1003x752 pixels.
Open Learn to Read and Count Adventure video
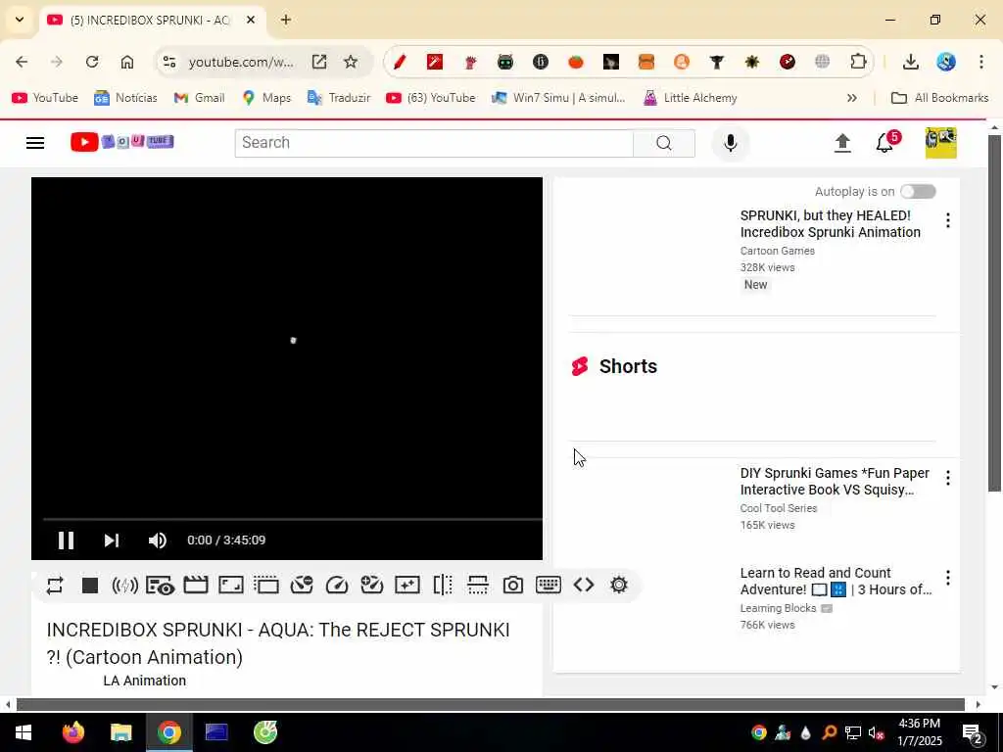(836, 582)
